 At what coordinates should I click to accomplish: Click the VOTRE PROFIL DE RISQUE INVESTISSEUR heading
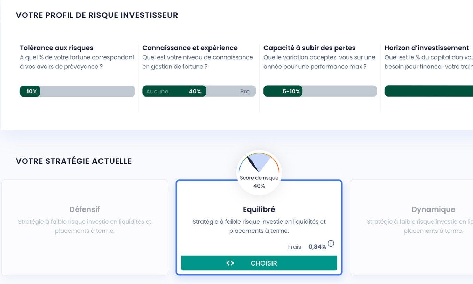point(97,15)
